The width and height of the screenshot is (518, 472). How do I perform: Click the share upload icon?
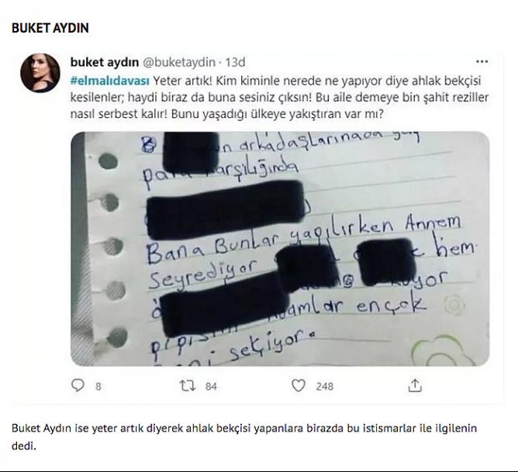tap(415, 385)
